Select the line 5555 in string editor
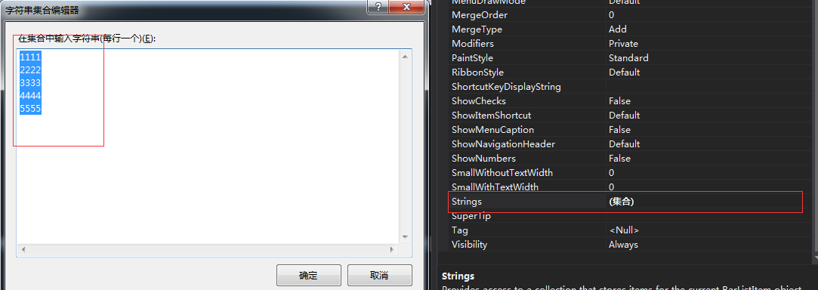 click(30, 109)
